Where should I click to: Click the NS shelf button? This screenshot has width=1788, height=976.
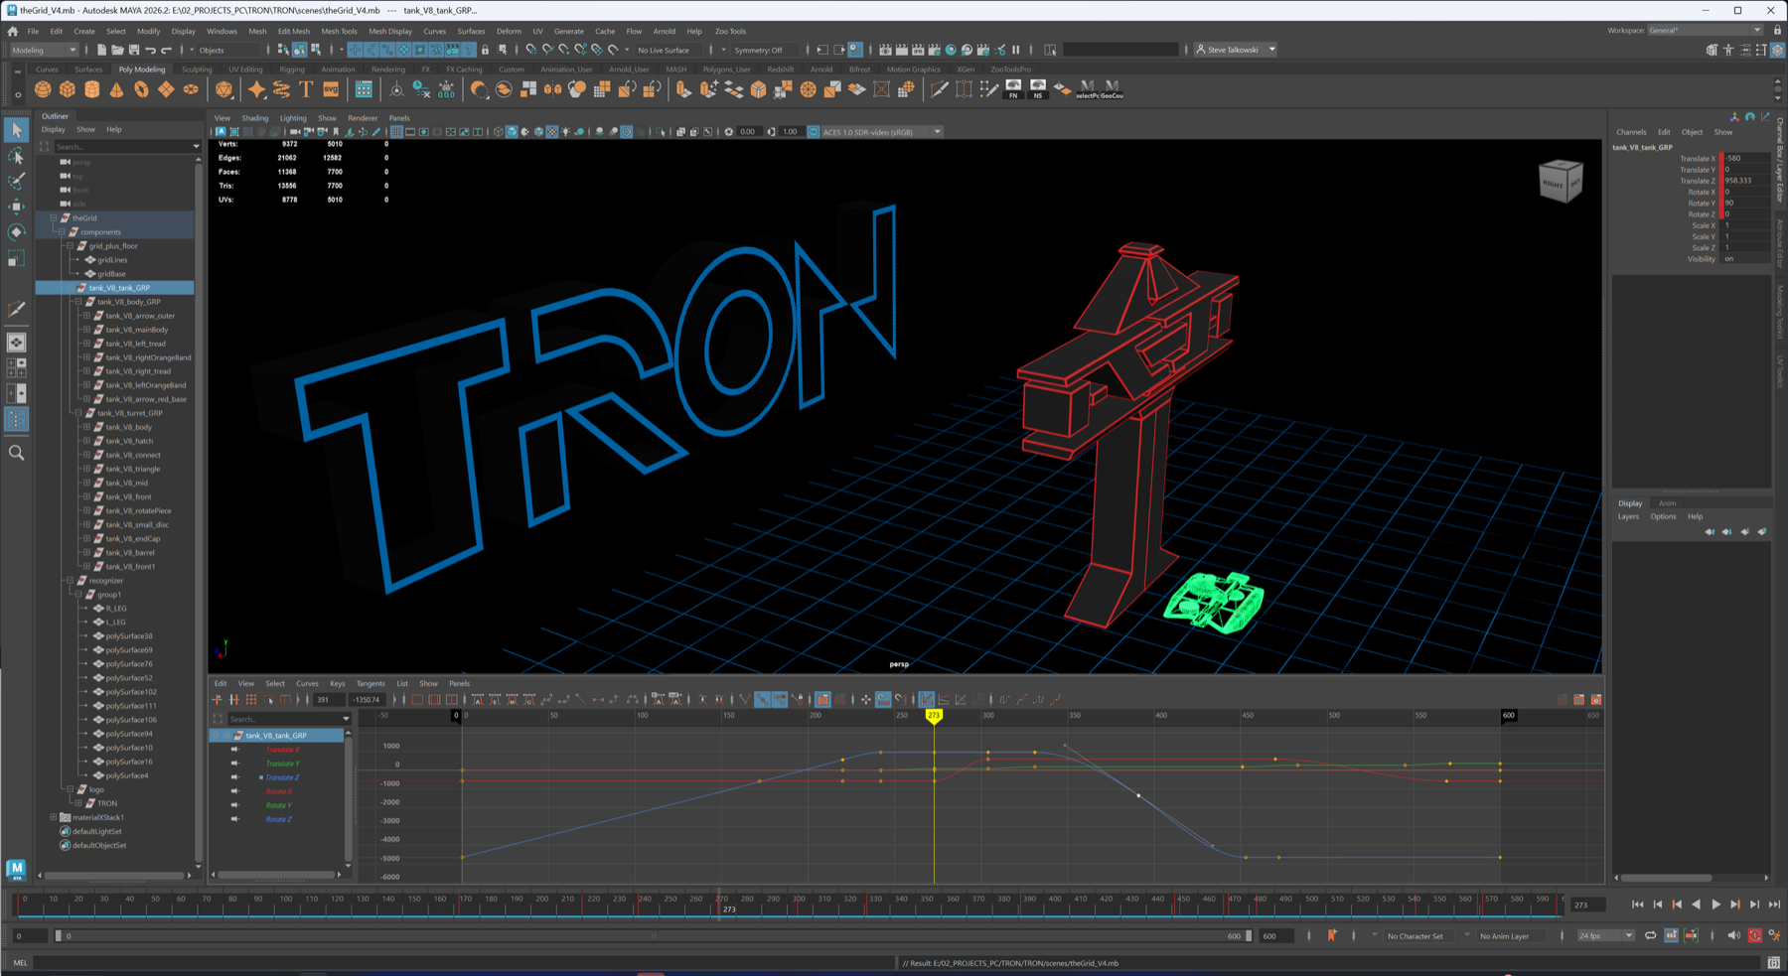(x=1038, y=89)
